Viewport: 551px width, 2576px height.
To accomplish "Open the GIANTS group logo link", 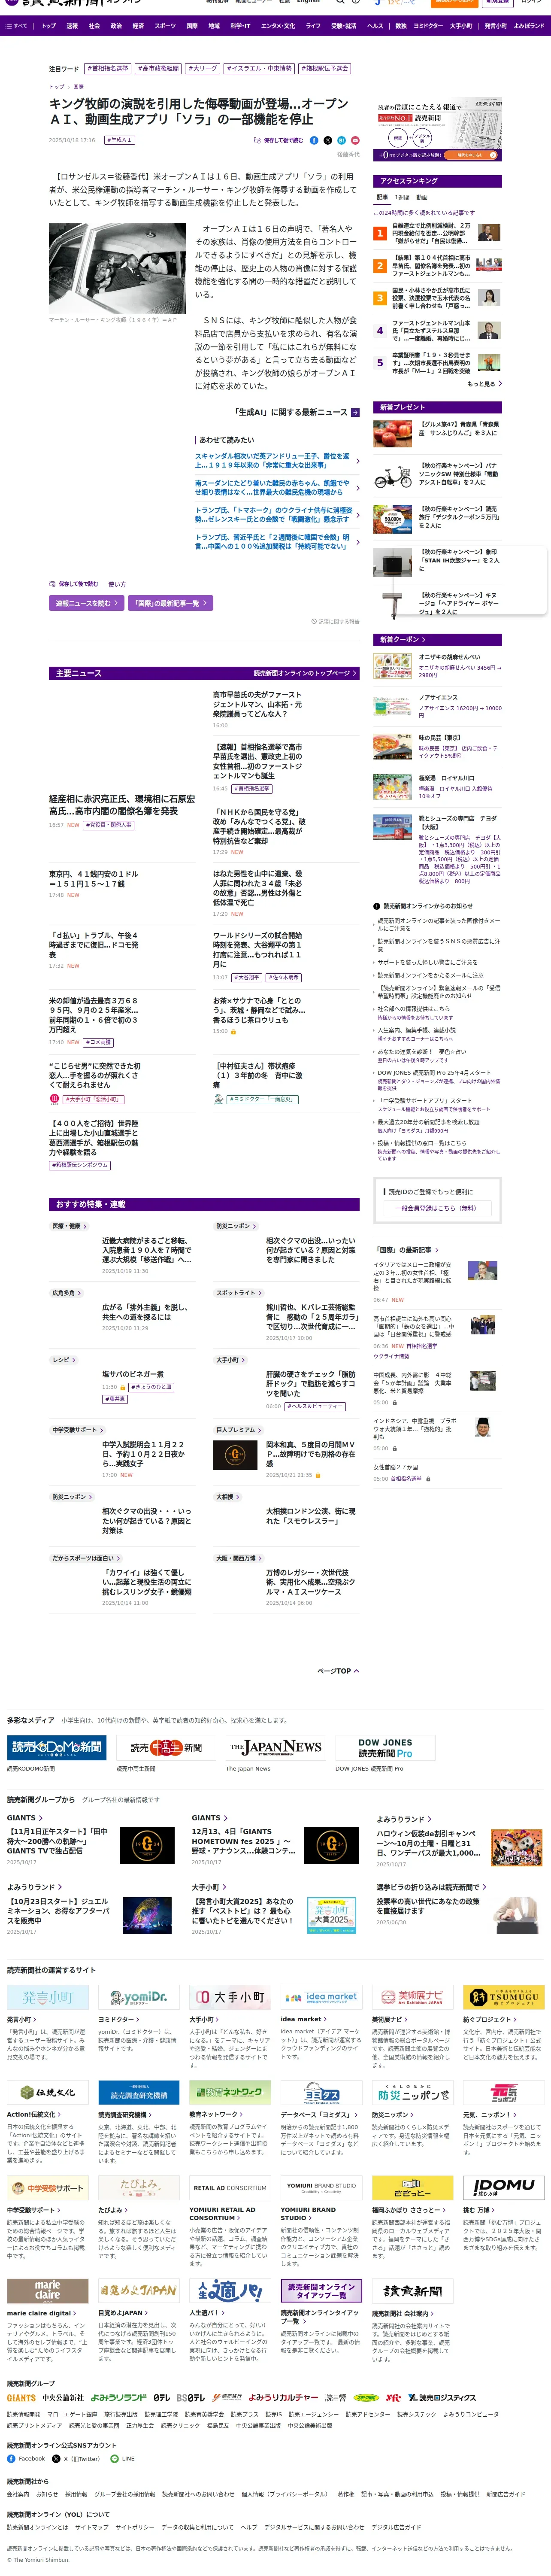I will [21, 2398].
